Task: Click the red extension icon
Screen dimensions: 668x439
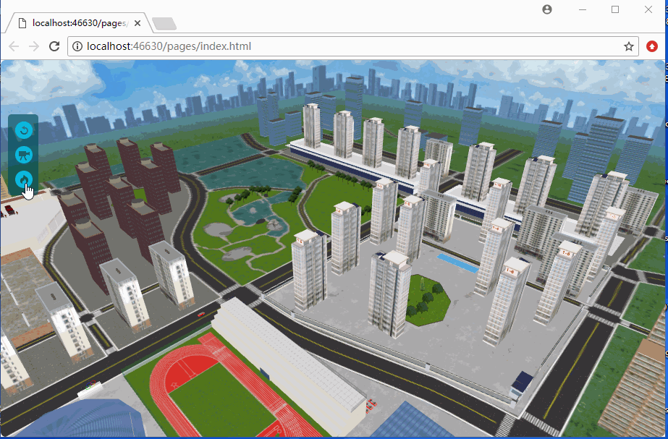Action: (x=652, y=46)
